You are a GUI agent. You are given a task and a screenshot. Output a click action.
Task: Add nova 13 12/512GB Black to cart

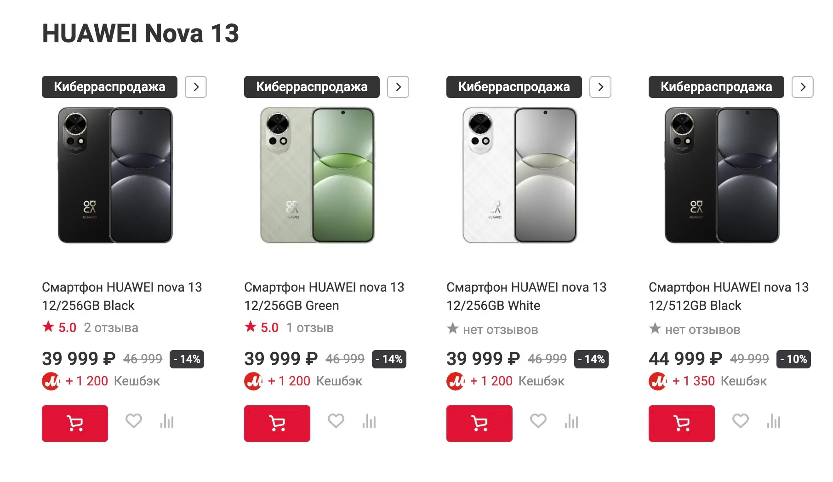(681, 423)
